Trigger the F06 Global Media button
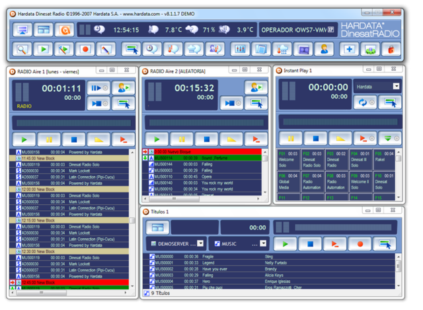423x310 pixels. (x=288, y=182)
